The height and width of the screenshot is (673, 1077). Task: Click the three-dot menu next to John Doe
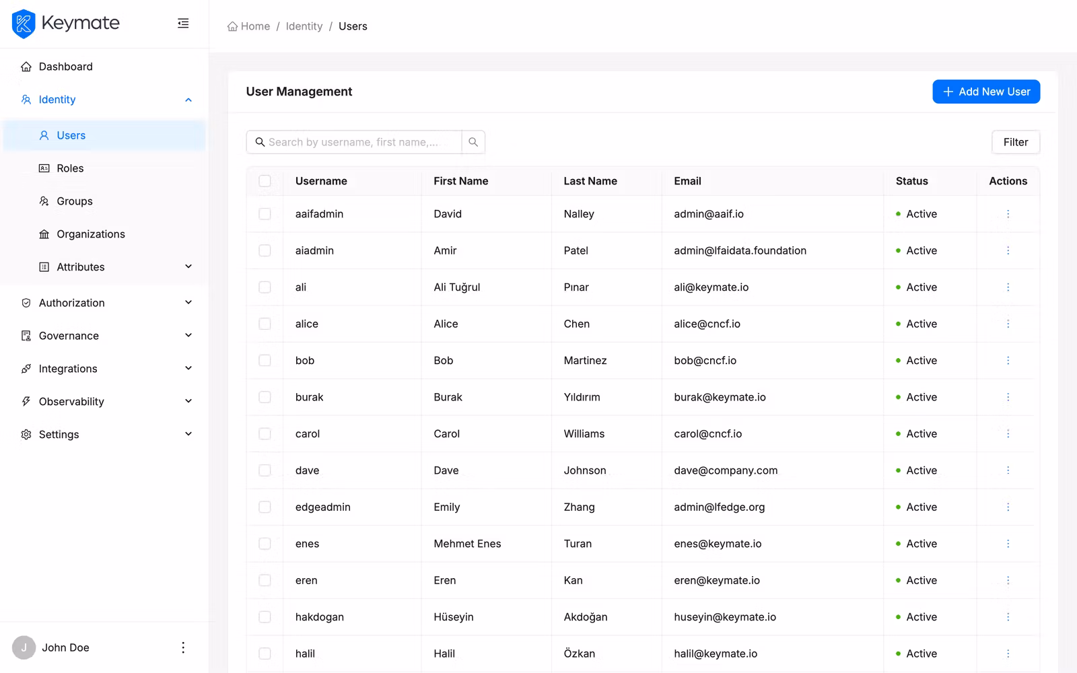pos(182,647)
